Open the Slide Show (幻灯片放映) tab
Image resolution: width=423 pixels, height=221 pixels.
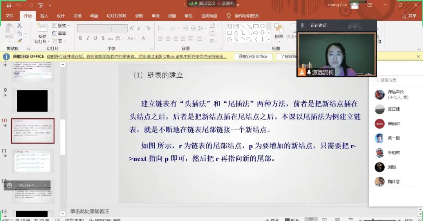116,16
